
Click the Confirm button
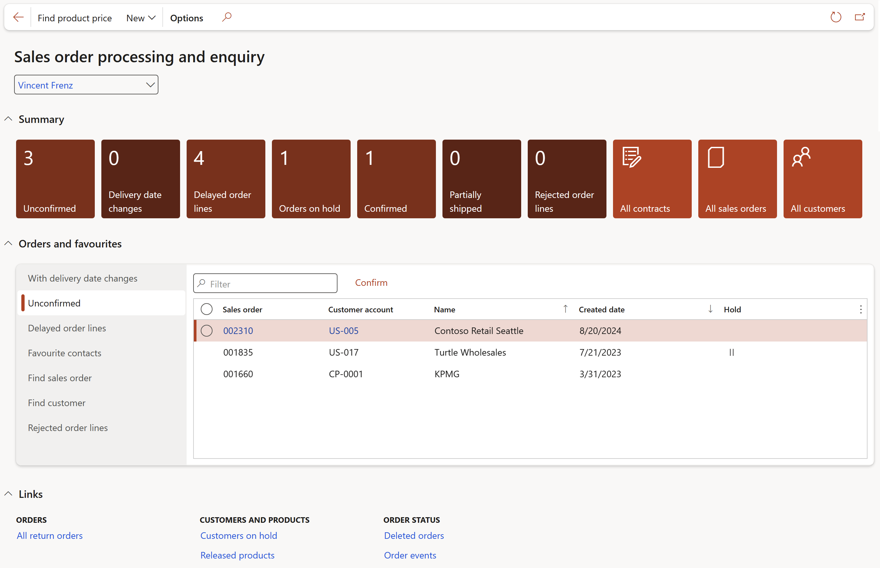[x=371, y=283]
